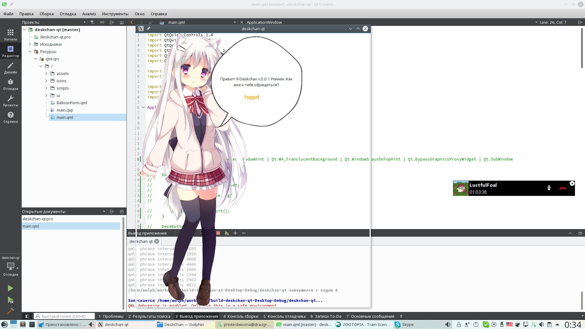Click the Быстрый поиск locator field
Image resolution: width=585 pixels, height=329 pixels.
click(64, 316)
